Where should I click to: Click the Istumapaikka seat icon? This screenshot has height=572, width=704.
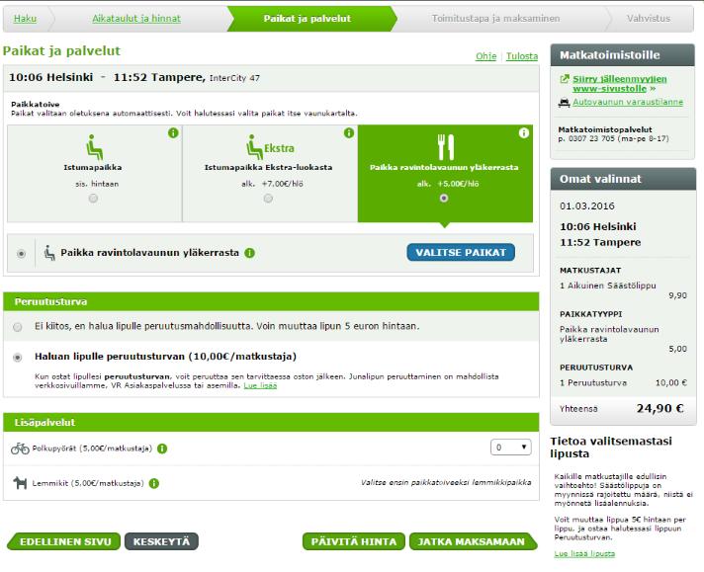[94, 147]
